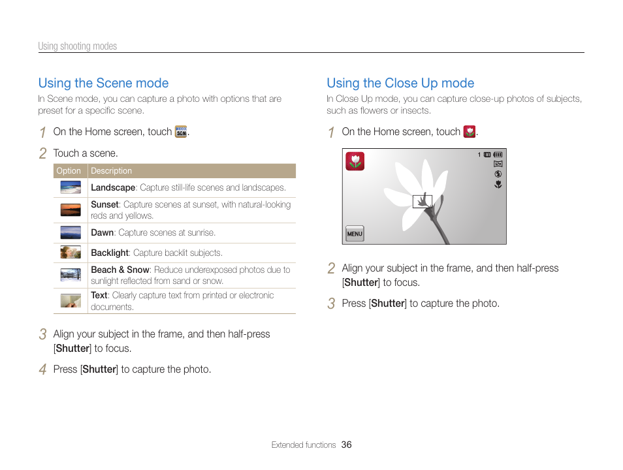The height and width of the screenshot is (470, 623).
Task: Click the Using the Close Up mode heading
Action: [x=400, y=83]
